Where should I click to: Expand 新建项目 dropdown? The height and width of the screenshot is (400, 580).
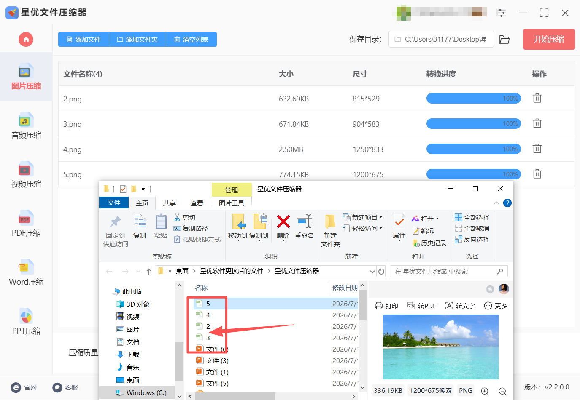(x=381, y=217)
